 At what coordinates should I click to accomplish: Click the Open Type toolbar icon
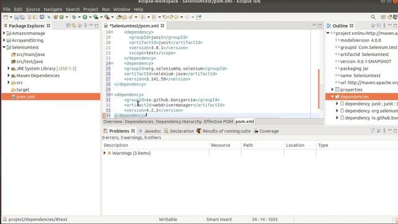click(x=119, y=17)
